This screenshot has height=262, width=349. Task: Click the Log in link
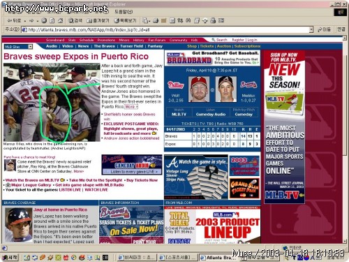tap(252, 40)
